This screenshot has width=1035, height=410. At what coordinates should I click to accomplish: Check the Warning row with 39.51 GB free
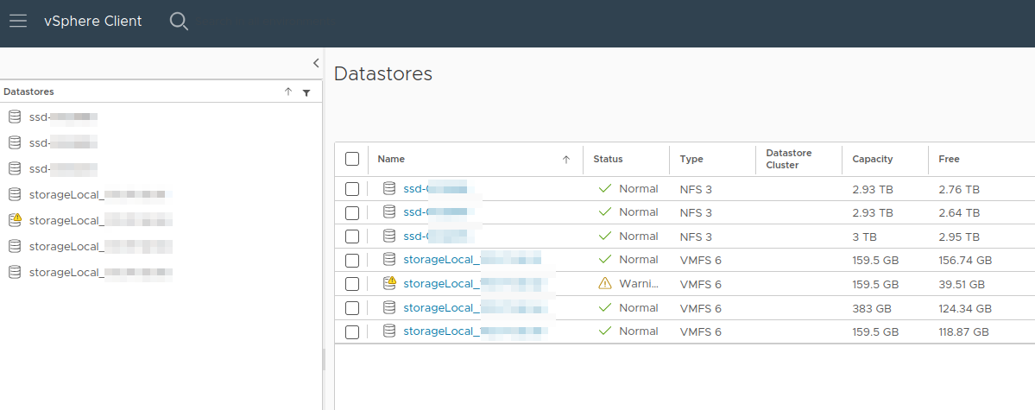[x=352, y=284]
